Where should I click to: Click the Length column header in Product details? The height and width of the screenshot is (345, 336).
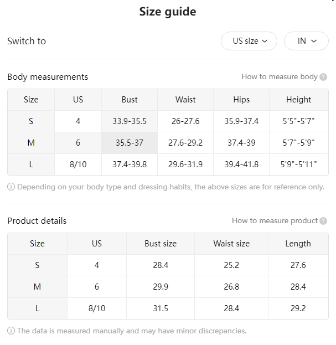coord(298,244)
